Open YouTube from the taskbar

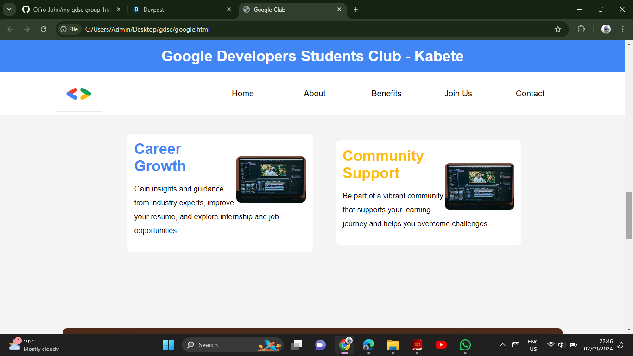441,345
